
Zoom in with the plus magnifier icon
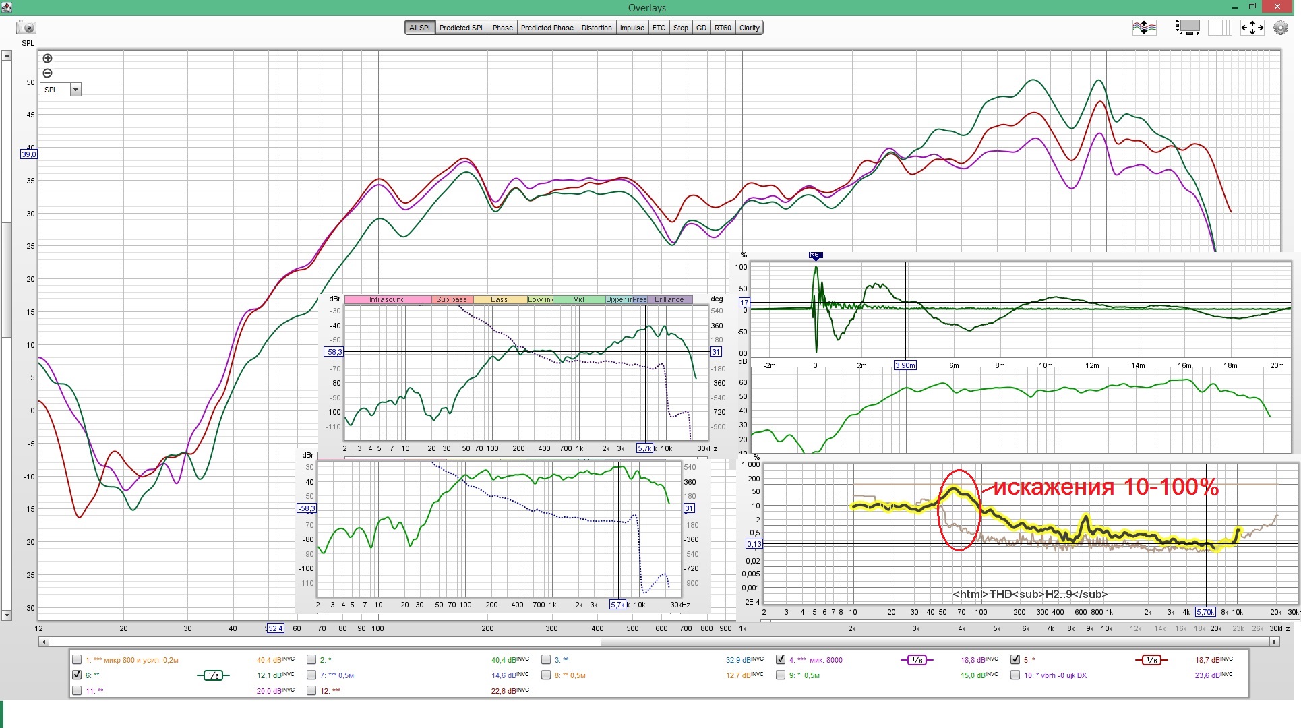(47, 59)
